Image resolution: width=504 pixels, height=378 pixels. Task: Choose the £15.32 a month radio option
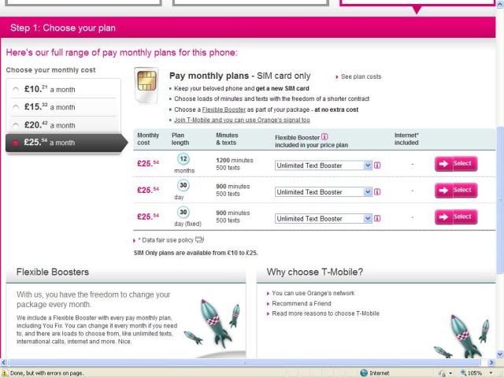tap(17, 106)
